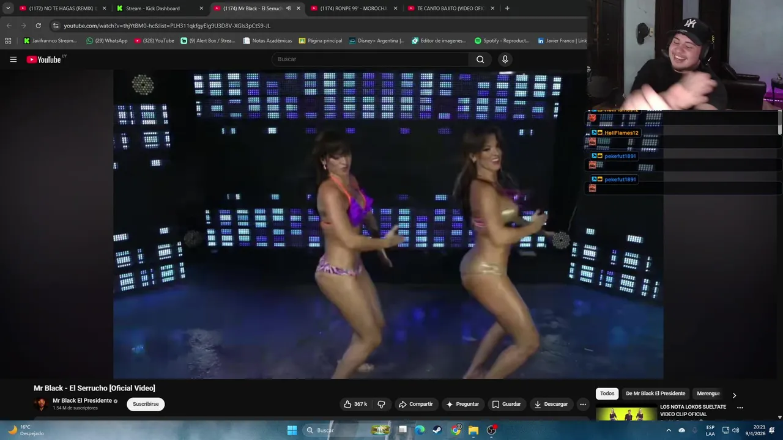
Task: Open the Mr Black El Presidente channel name
Action: [x=82, y=400]
